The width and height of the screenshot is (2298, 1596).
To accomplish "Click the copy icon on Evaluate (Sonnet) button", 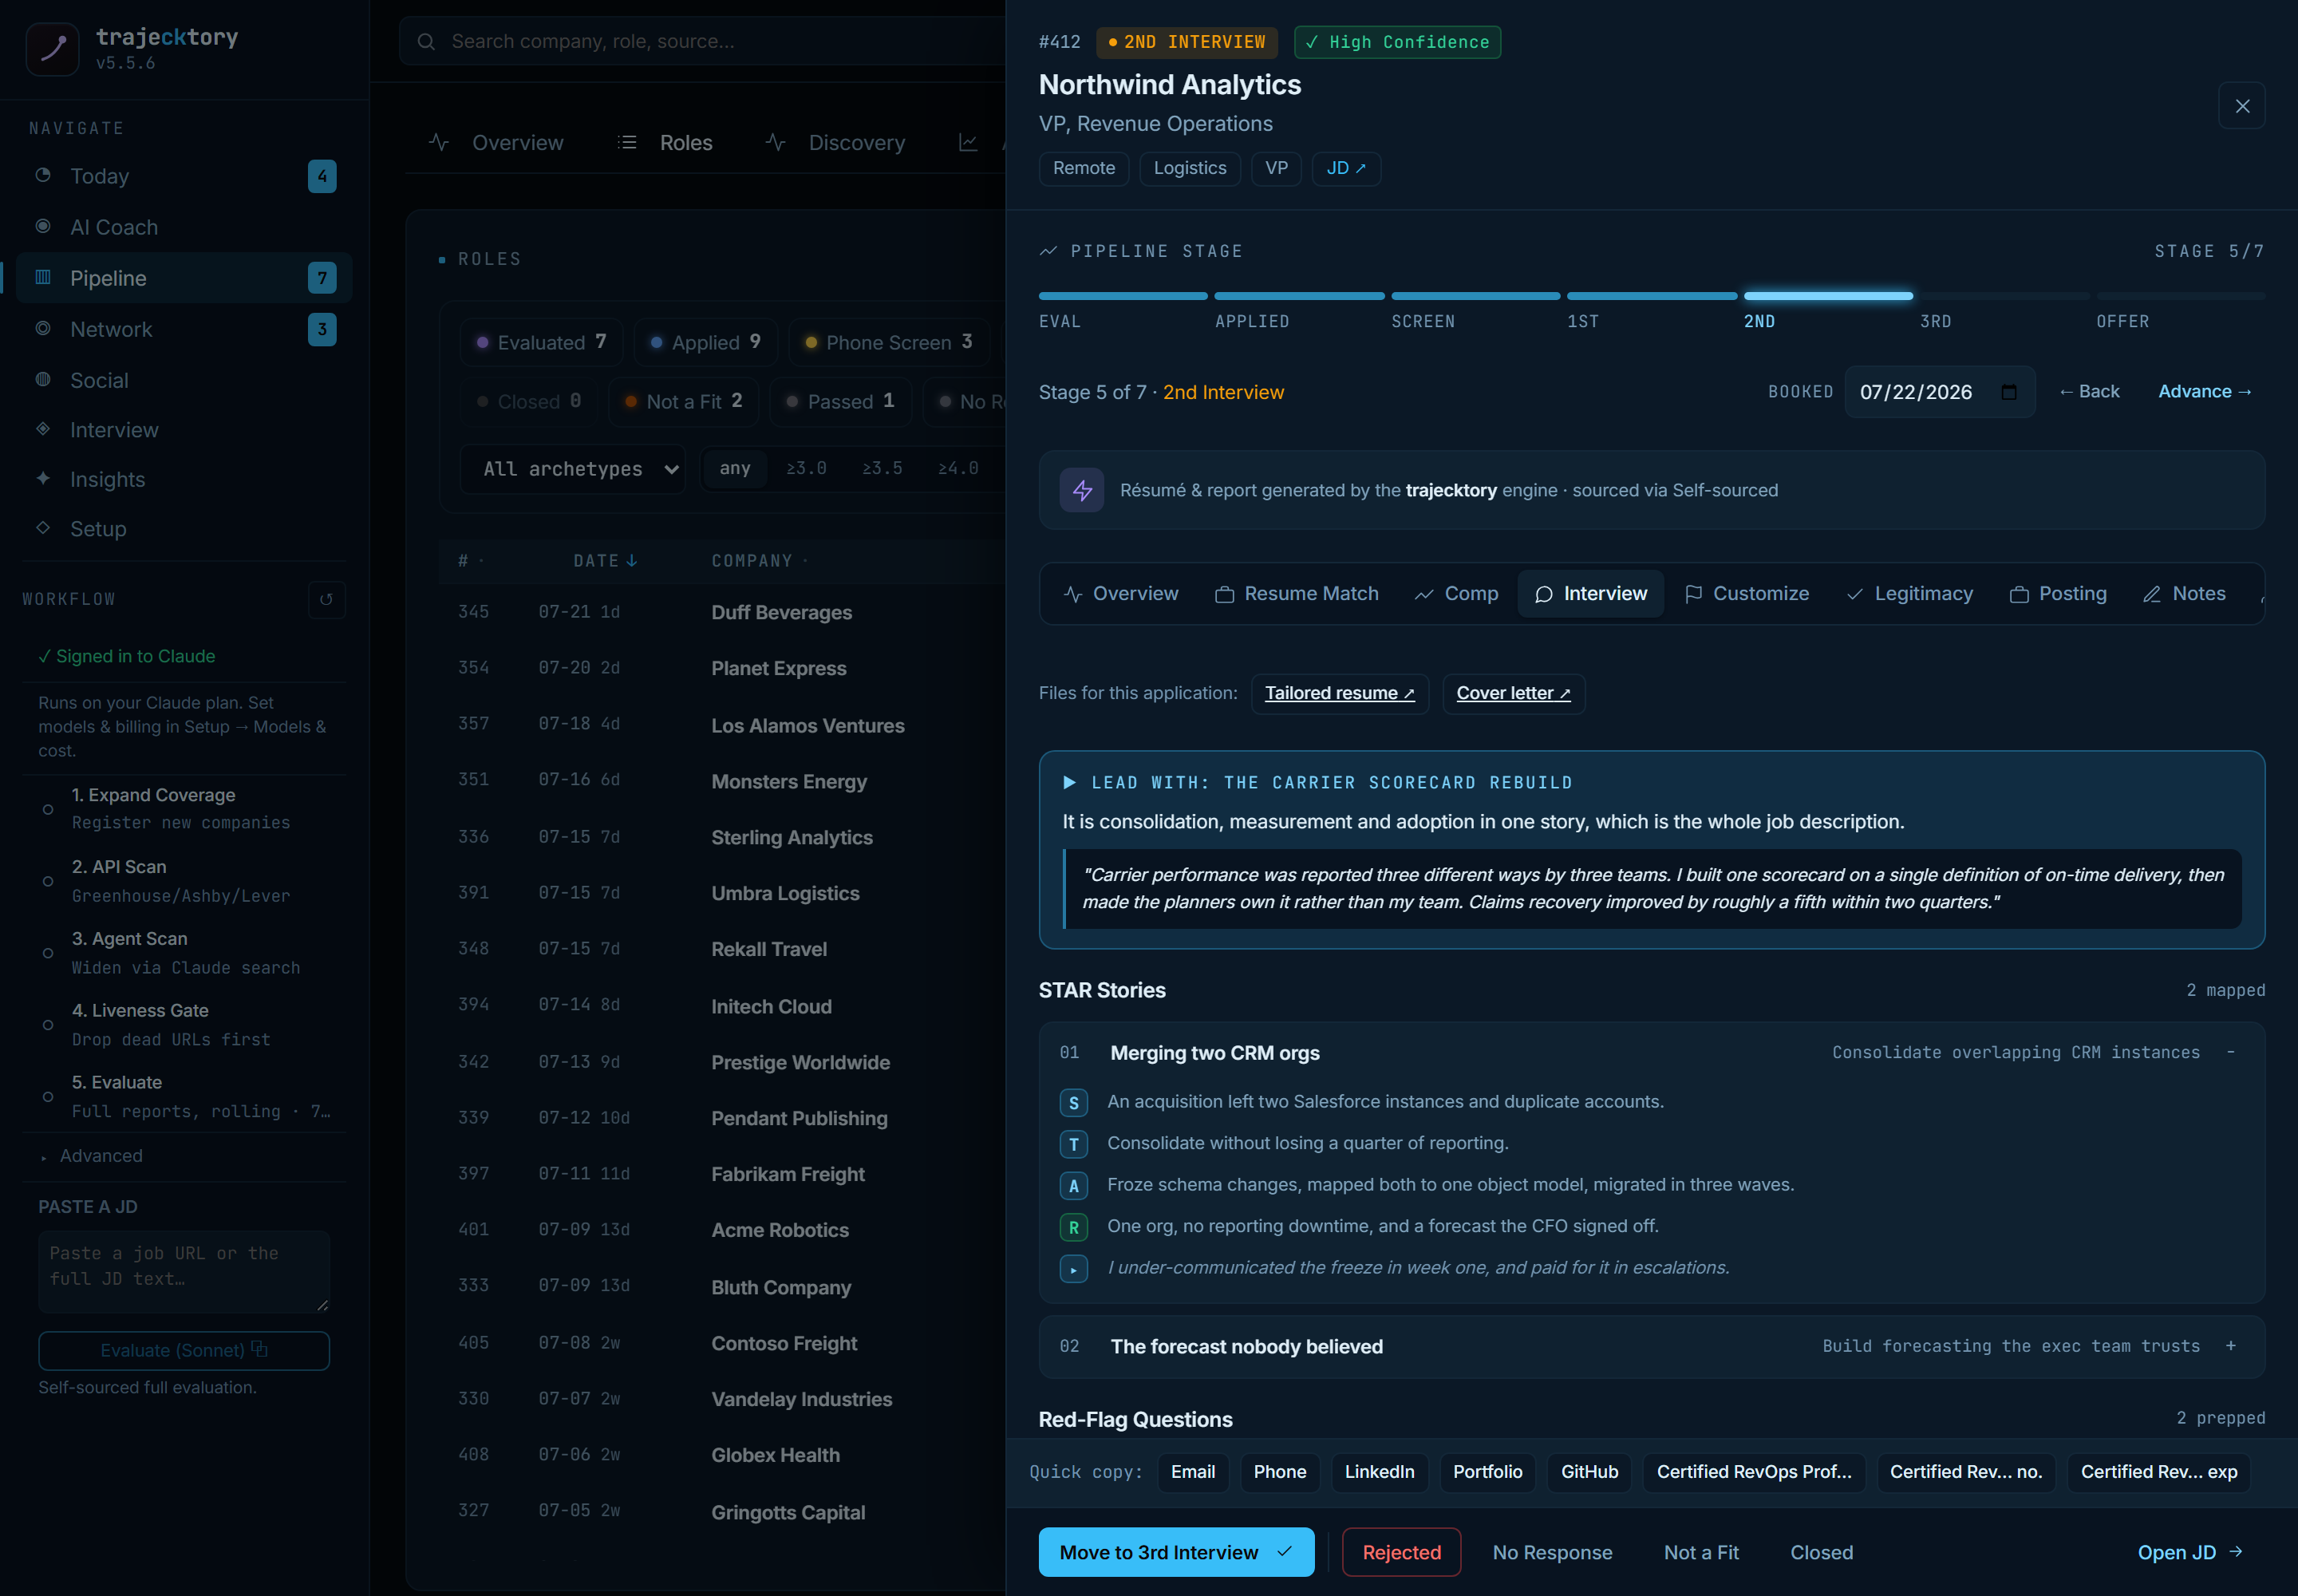I will (260, 1349).
